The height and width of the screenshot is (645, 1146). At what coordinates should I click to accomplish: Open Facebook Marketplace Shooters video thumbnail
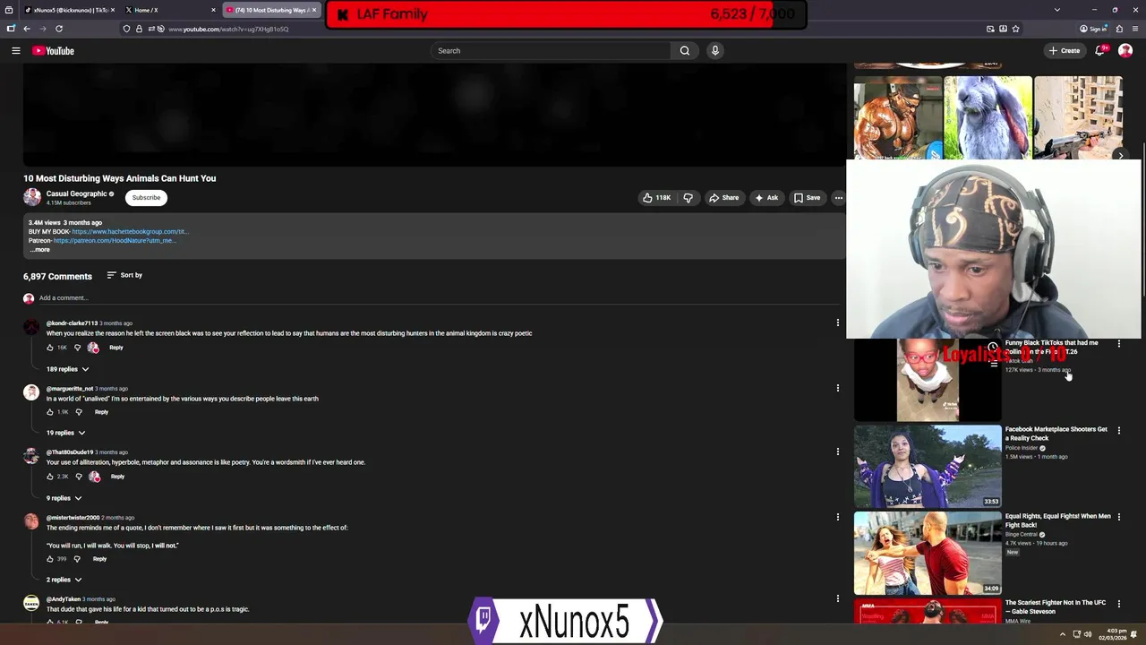(928, 466)
